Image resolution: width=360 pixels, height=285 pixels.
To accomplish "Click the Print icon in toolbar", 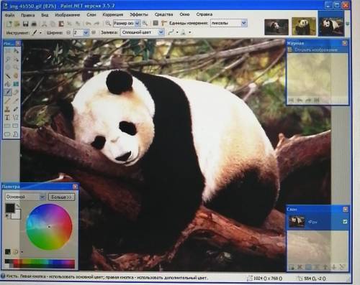I will pyautogui.click(x=34, y=24).
